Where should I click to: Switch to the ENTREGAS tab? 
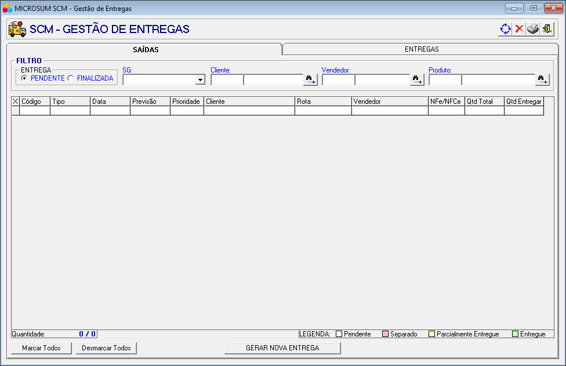point(421,49)
